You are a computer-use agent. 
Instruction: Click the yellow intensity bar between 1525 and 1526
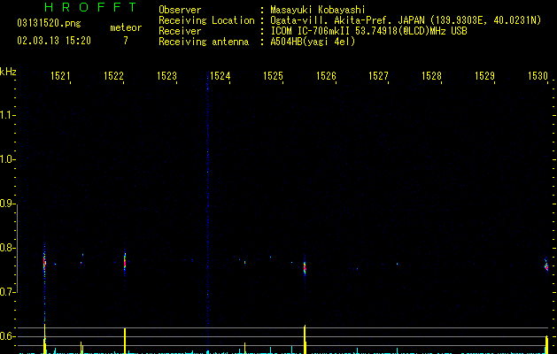click(305, 340)
